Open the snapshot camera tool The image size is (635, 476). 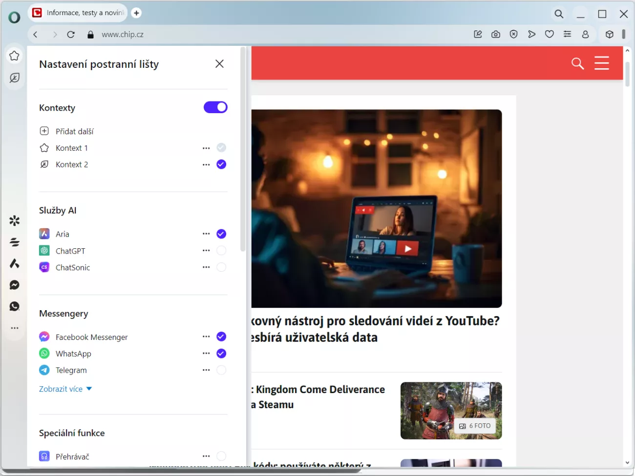tap(496, 34)
